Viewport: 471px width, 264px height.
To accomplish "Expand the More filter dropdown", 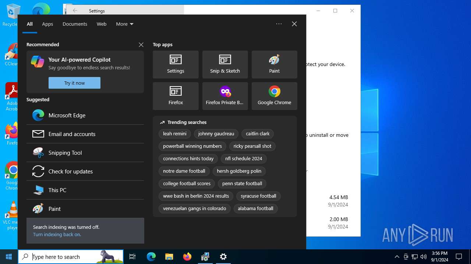I will coord(125,24).
